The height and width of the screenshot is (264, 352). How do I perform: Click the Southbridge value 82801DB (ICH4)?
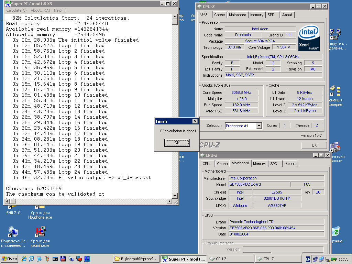coord(277,198)
